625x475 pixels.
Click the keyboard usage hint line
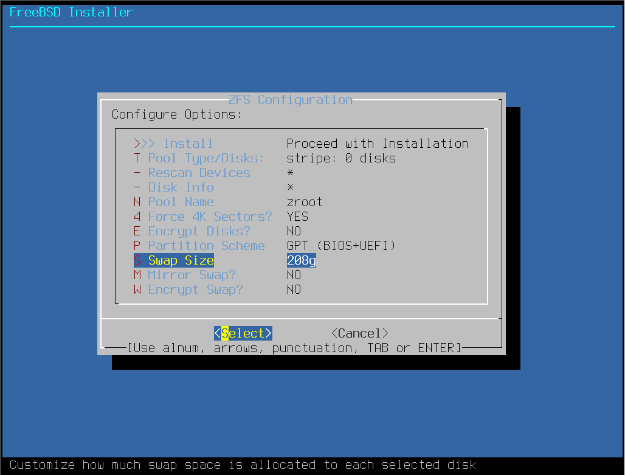294,348
